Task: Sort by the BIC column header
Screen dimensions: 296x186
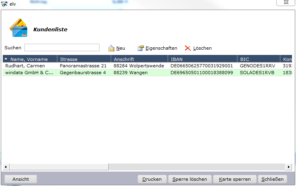Action: click(x=259, y=59)
